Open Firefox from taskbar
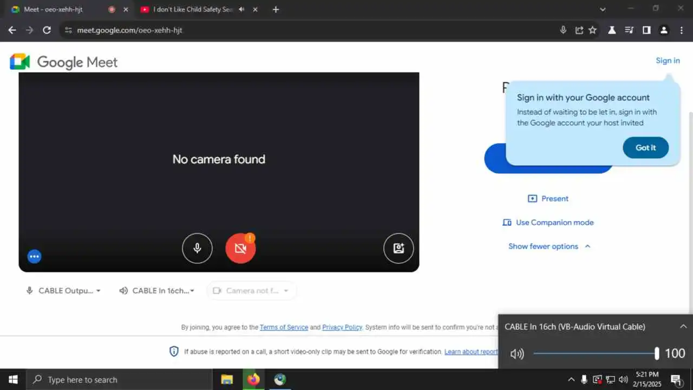 253,380
